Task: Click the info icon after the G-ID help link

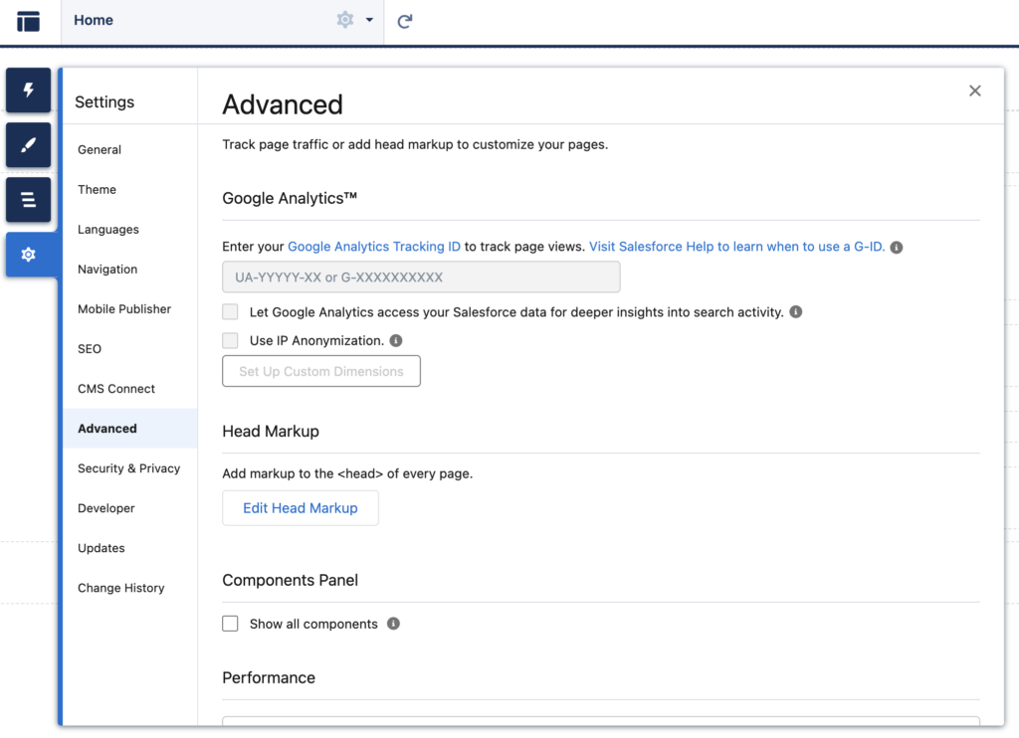Action: (897, 246)
